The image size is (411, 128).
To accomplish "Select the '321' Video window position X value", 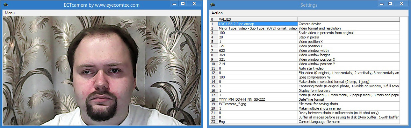I will tap(258, 59).
